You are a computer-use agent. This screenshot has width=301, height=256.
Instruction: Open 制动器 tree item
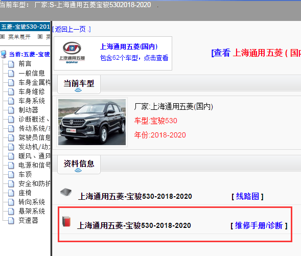point(28,110)
